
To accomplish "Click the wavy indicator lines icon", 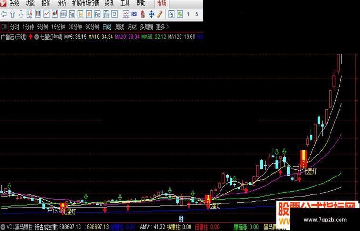I will [126, 14].
